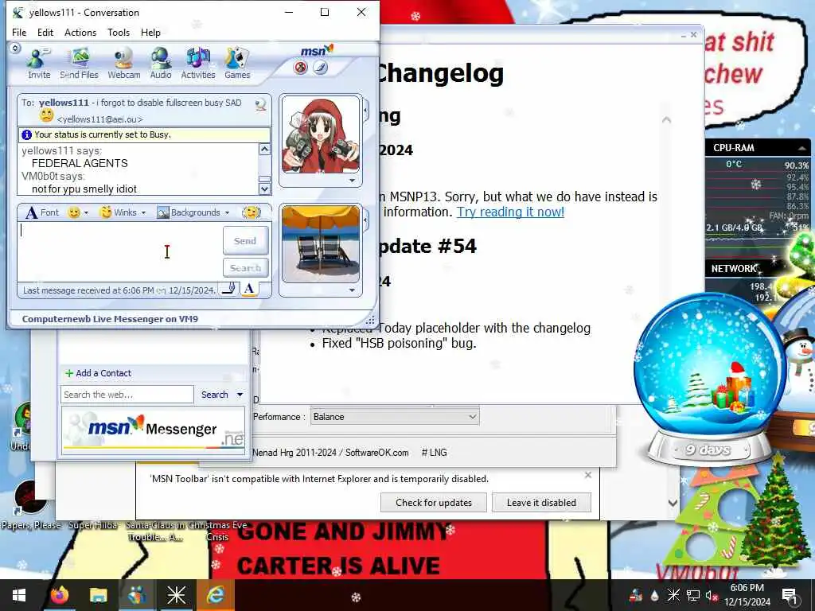
Task: Block this contact with the red icon
Action: [300, 68]
